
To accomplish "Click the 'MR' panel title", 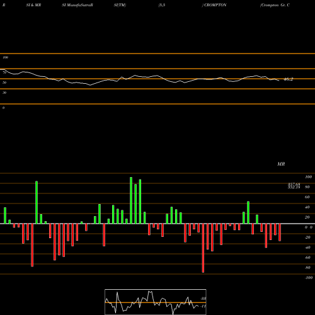I will point(281,164).
